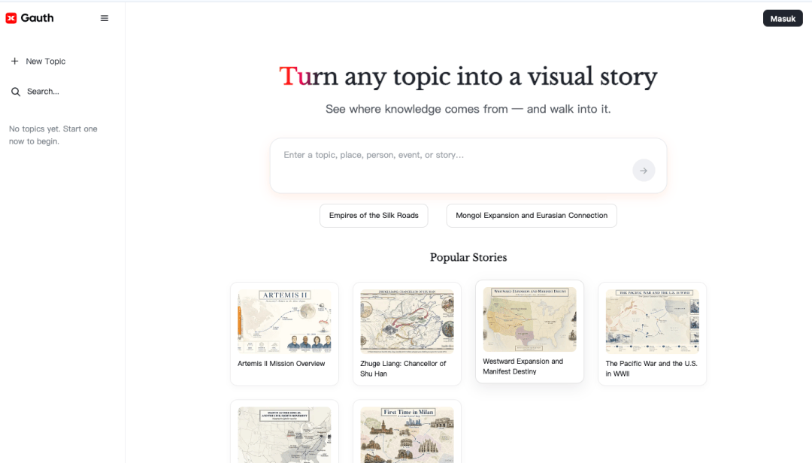This screenshot has width=812, height=463.
Task: Choose Empires of the Silk Roads suggestion
Action: (x=374, y=216)
